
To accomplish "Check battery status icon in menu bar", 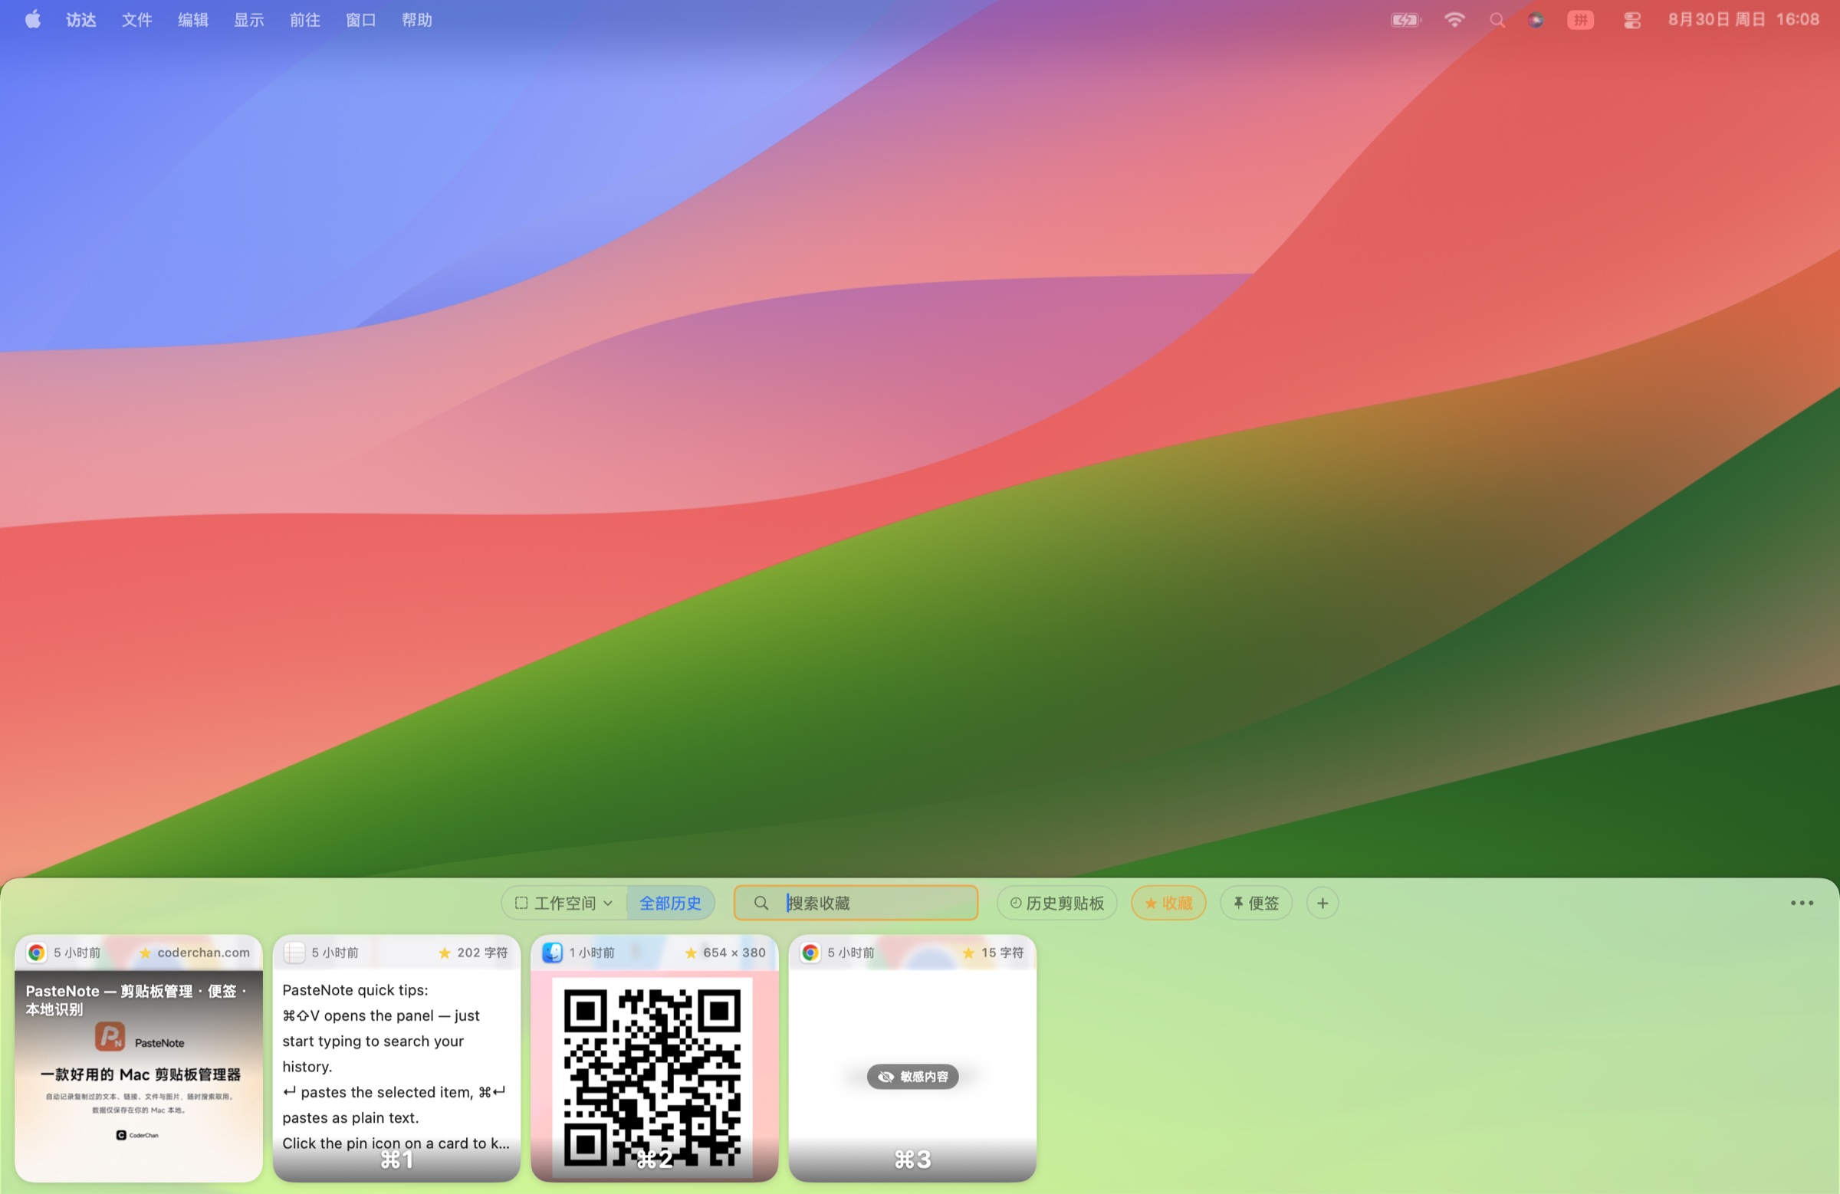I will [1405, 20].
